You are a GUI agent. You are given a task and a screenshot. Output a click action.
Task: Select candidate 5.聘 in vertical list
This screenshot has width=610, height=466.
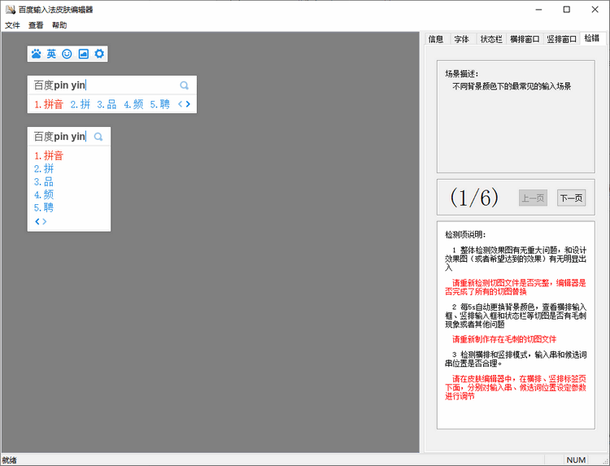[x=44, y=207]
